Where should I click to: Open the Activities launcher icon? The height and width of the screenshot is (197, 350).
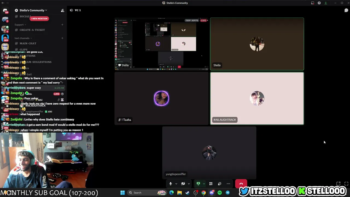pos(211,184)
